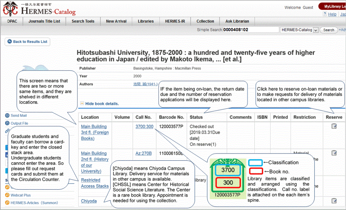Open the Search Tools tab
The image size is (346, 210).
(83, 21)
